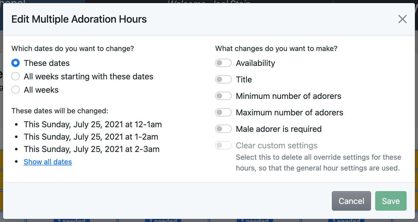Click "What changes do you want to make?" heading

point(276,49)
